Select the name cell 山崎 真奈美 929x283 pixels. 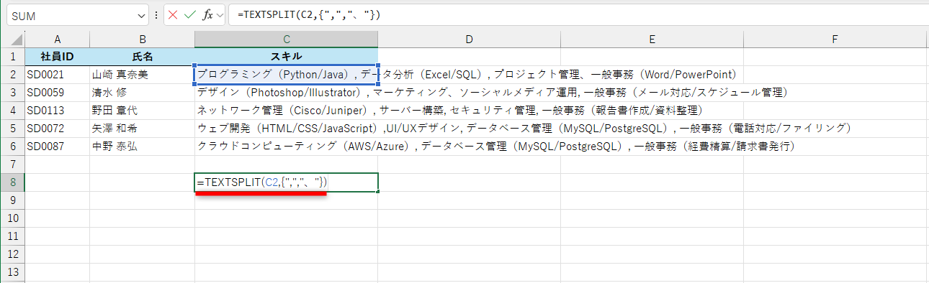tap(142, 74)
